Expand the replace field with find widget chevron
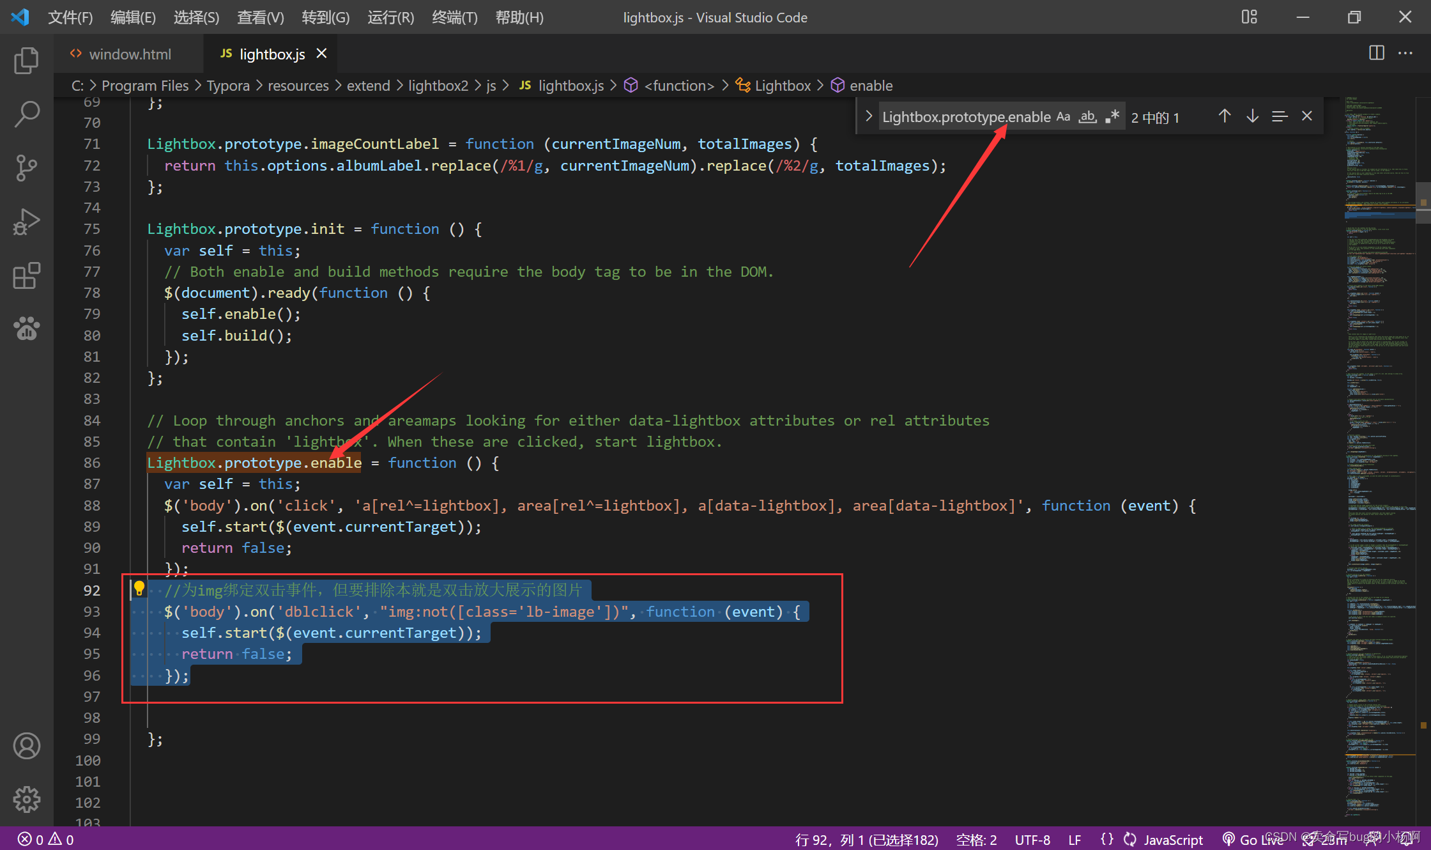This screenshot has width=1431, height=850. tap(869, 116)
